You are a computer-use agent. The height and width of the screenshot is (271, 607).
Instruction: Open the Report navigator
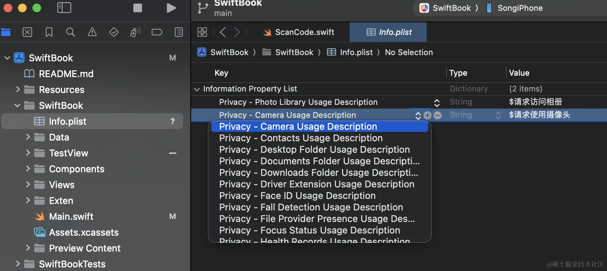[179, 32]
